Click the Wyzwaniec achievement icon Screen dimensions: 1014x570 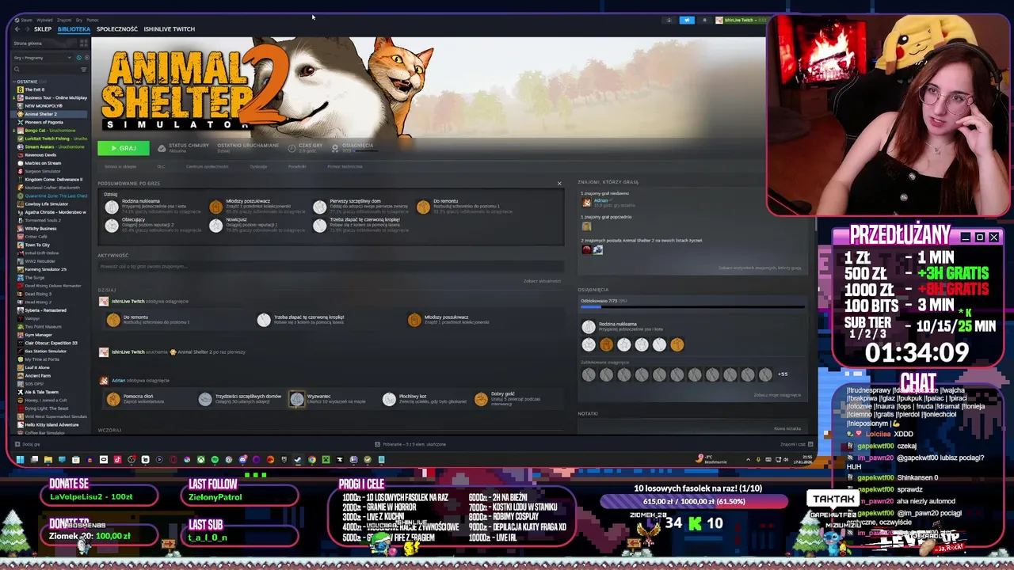coord(297,399)
